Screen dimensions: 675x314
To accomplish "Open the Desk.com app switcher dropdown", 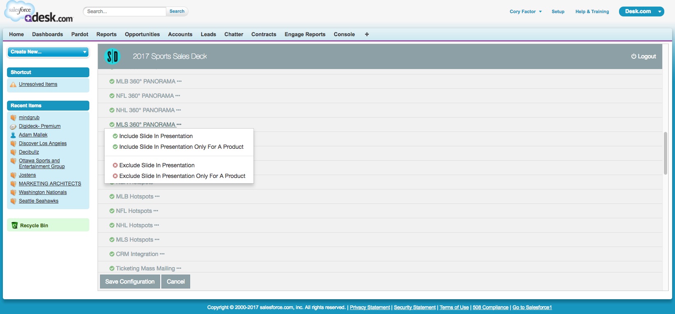I will click(x=659, y=12).
